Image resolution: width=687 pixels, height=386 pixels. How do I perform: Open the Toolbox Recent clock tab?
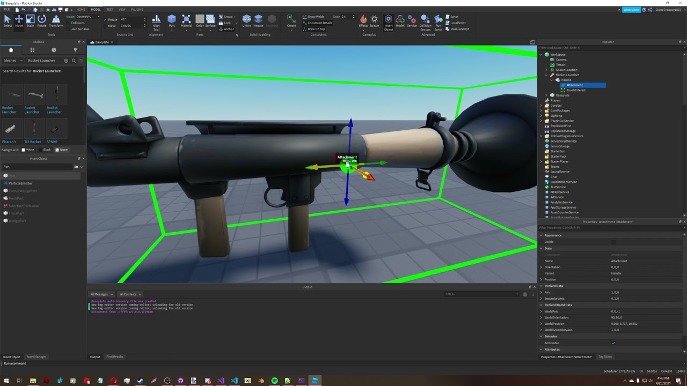(54, 50)
